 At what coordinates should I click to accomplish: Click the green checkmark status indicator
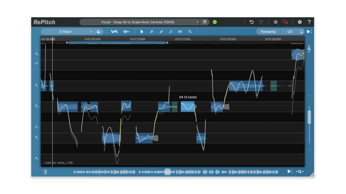215,22
